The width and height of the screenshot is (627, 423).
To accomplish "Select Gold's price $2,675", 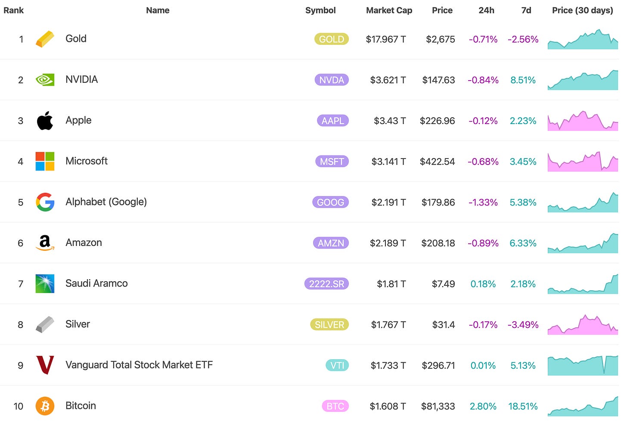I will point(441,40).
